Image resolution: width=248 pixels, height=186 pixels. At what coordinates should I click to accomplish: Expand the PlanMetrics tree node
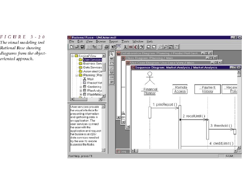[x=81, y=95]
